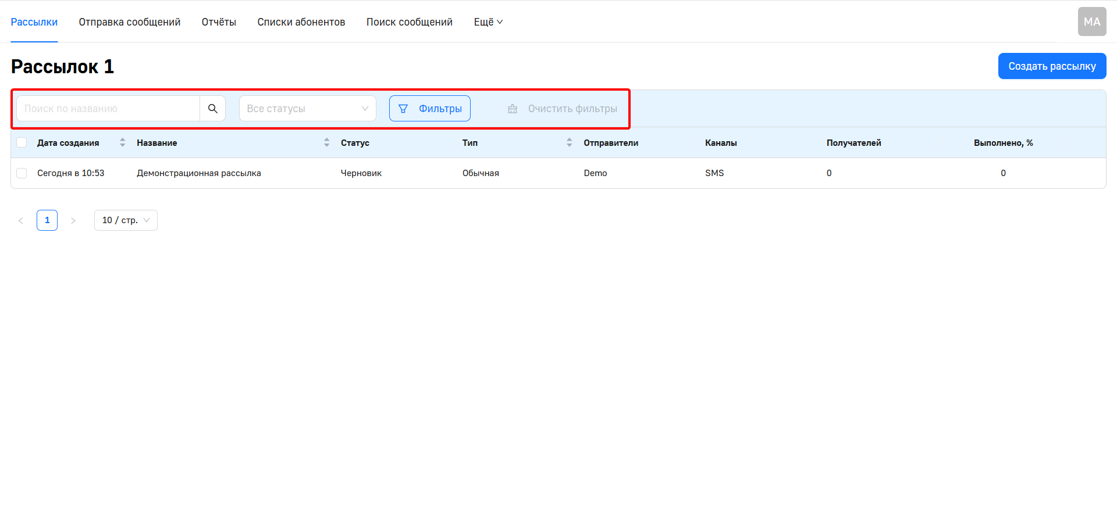Focus the Поиск по названию field
Image resolution: width=1117 pixels, height=530 pixels.
coord(108,109)
